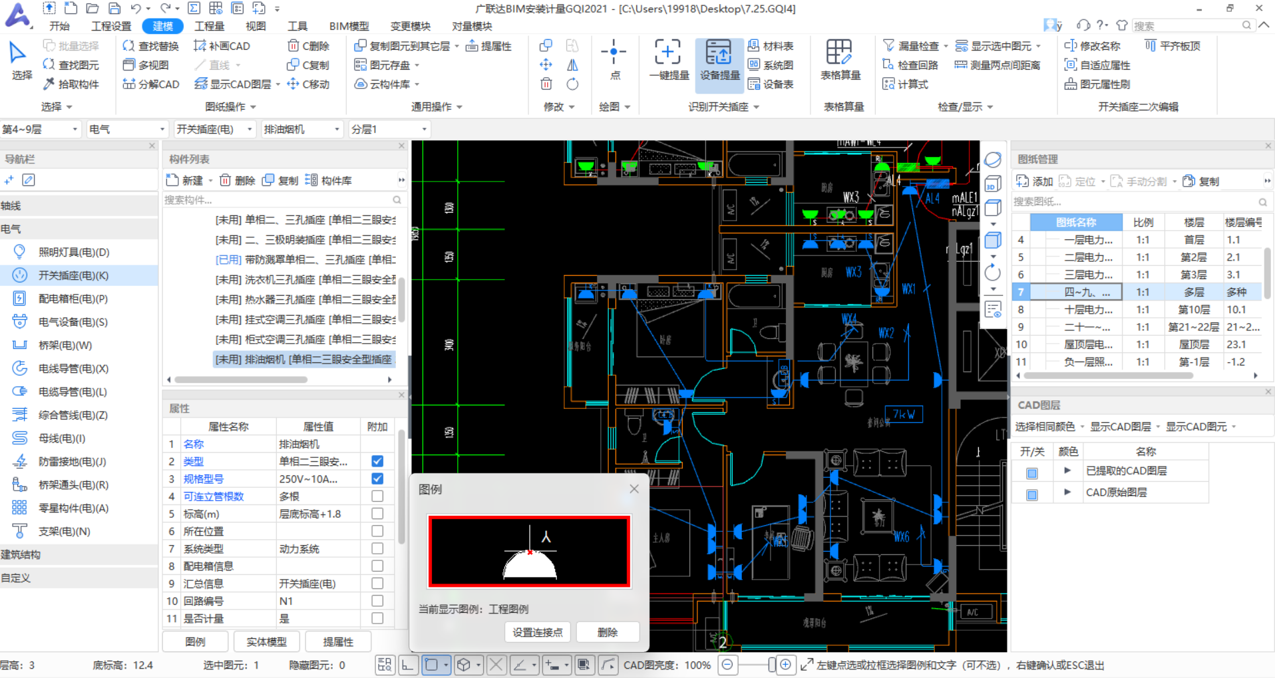Click the 修改名称 tool
Viewport: 1275px width, 678px height.
pyautogui.click(x=1092, y=46)
